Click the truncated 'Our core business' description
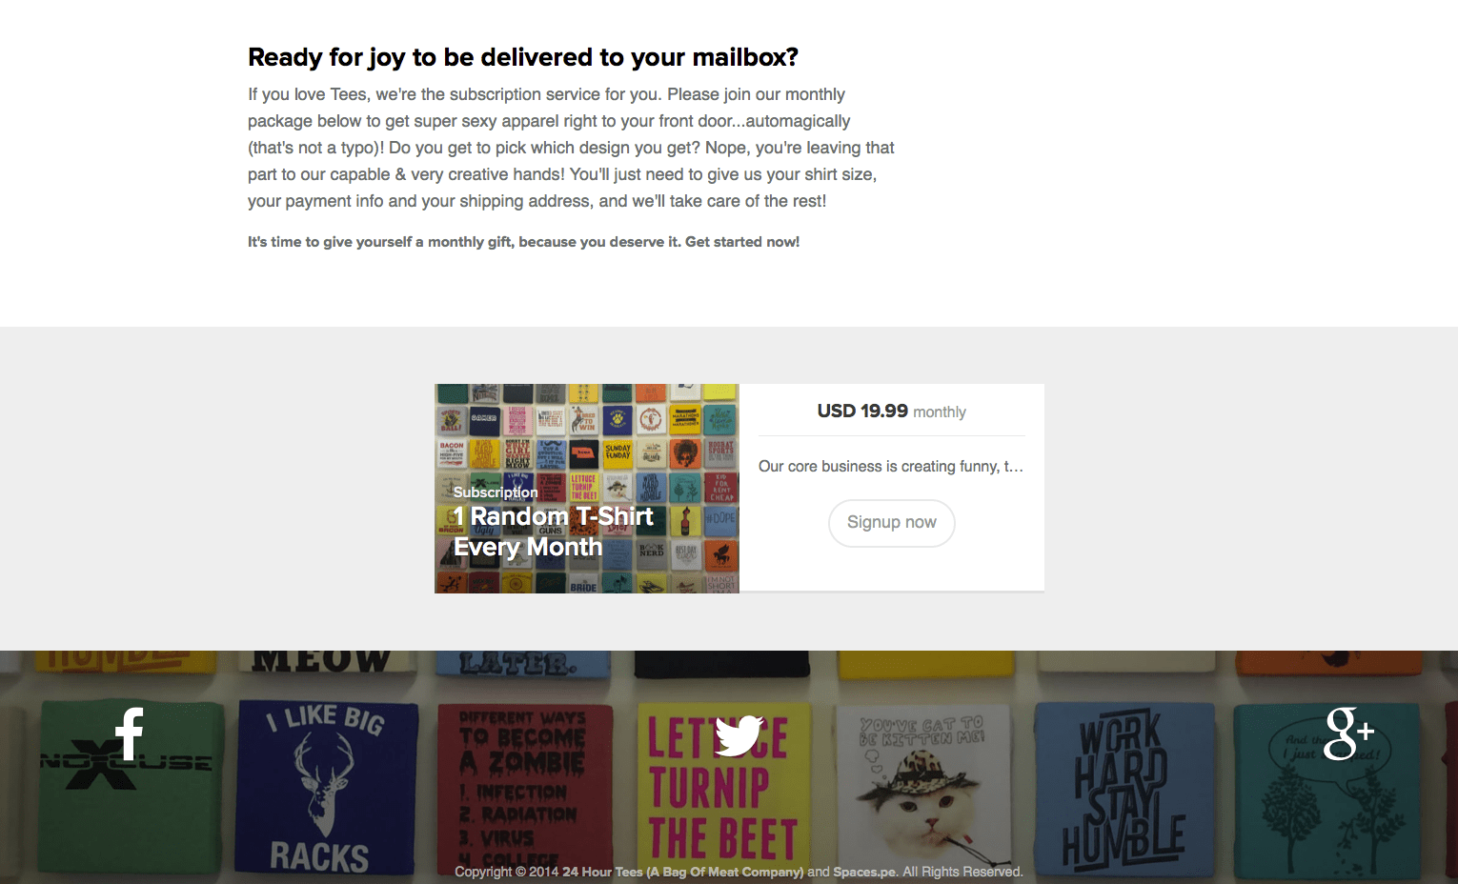Screen dimensions: 1458x884 [x=891, y=466]
